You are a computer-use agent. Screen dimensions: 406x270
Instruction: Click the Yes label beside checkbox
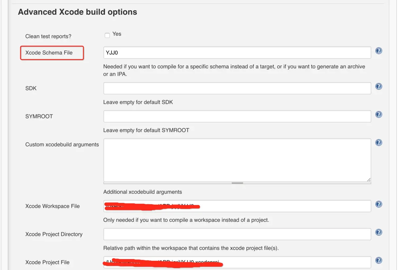[x=117, y=34]
